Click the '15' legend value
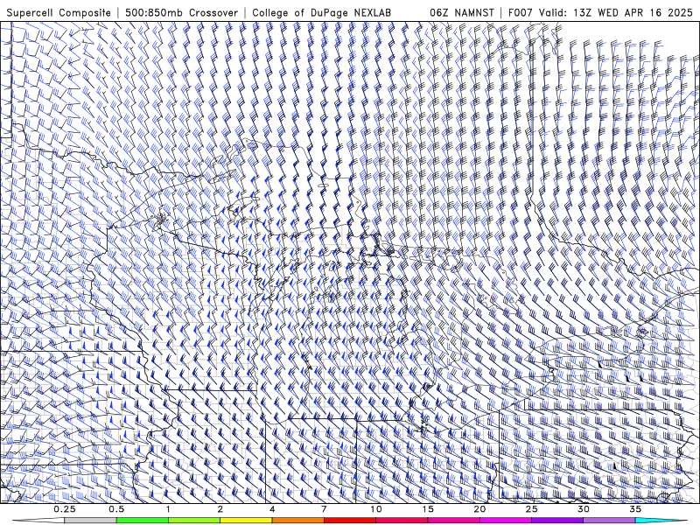Image resolution: width=700 pixels, height=525 pixels. 428,509
